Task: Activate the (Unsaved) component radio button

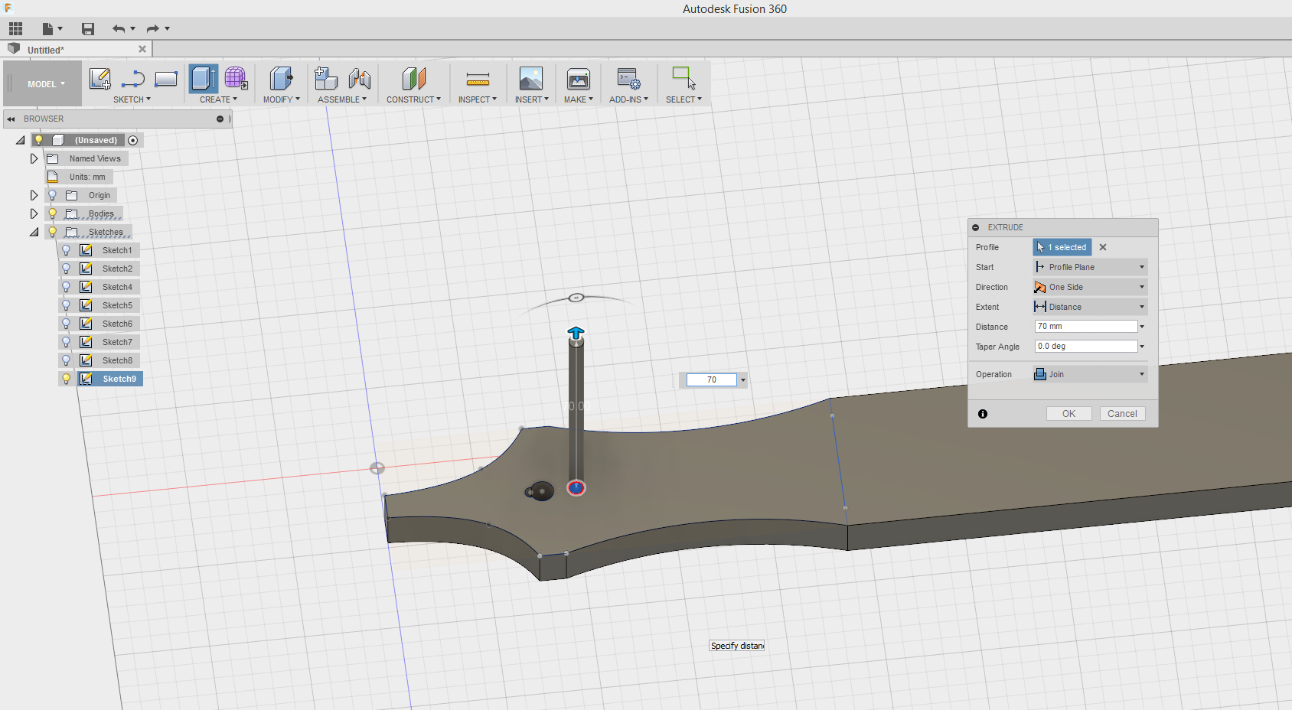Action: coord(133,140)
